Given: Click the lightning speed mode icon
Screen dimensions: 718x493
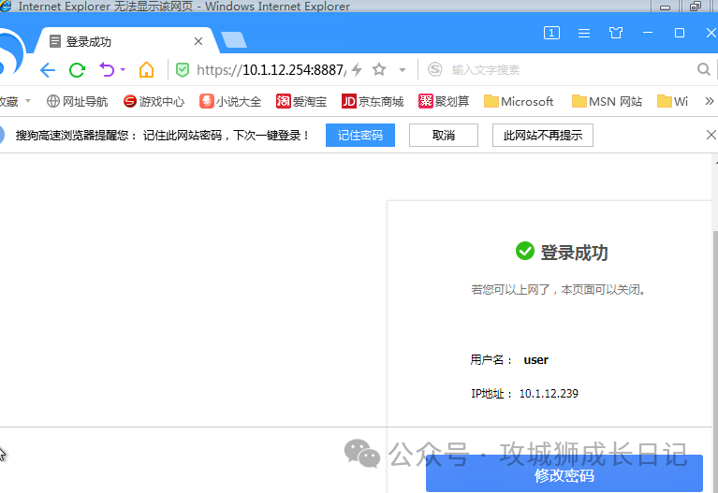Looking at the screenshot, I should coord(357,70).
